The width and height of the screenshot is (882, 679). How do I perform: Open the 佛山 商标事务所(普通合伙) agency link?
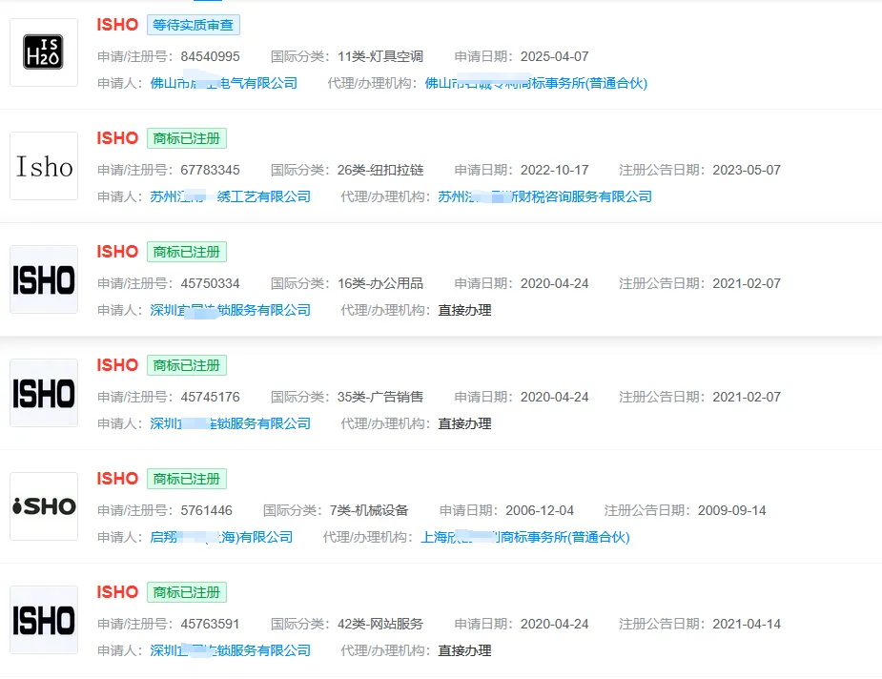click(x=536, y=83)
